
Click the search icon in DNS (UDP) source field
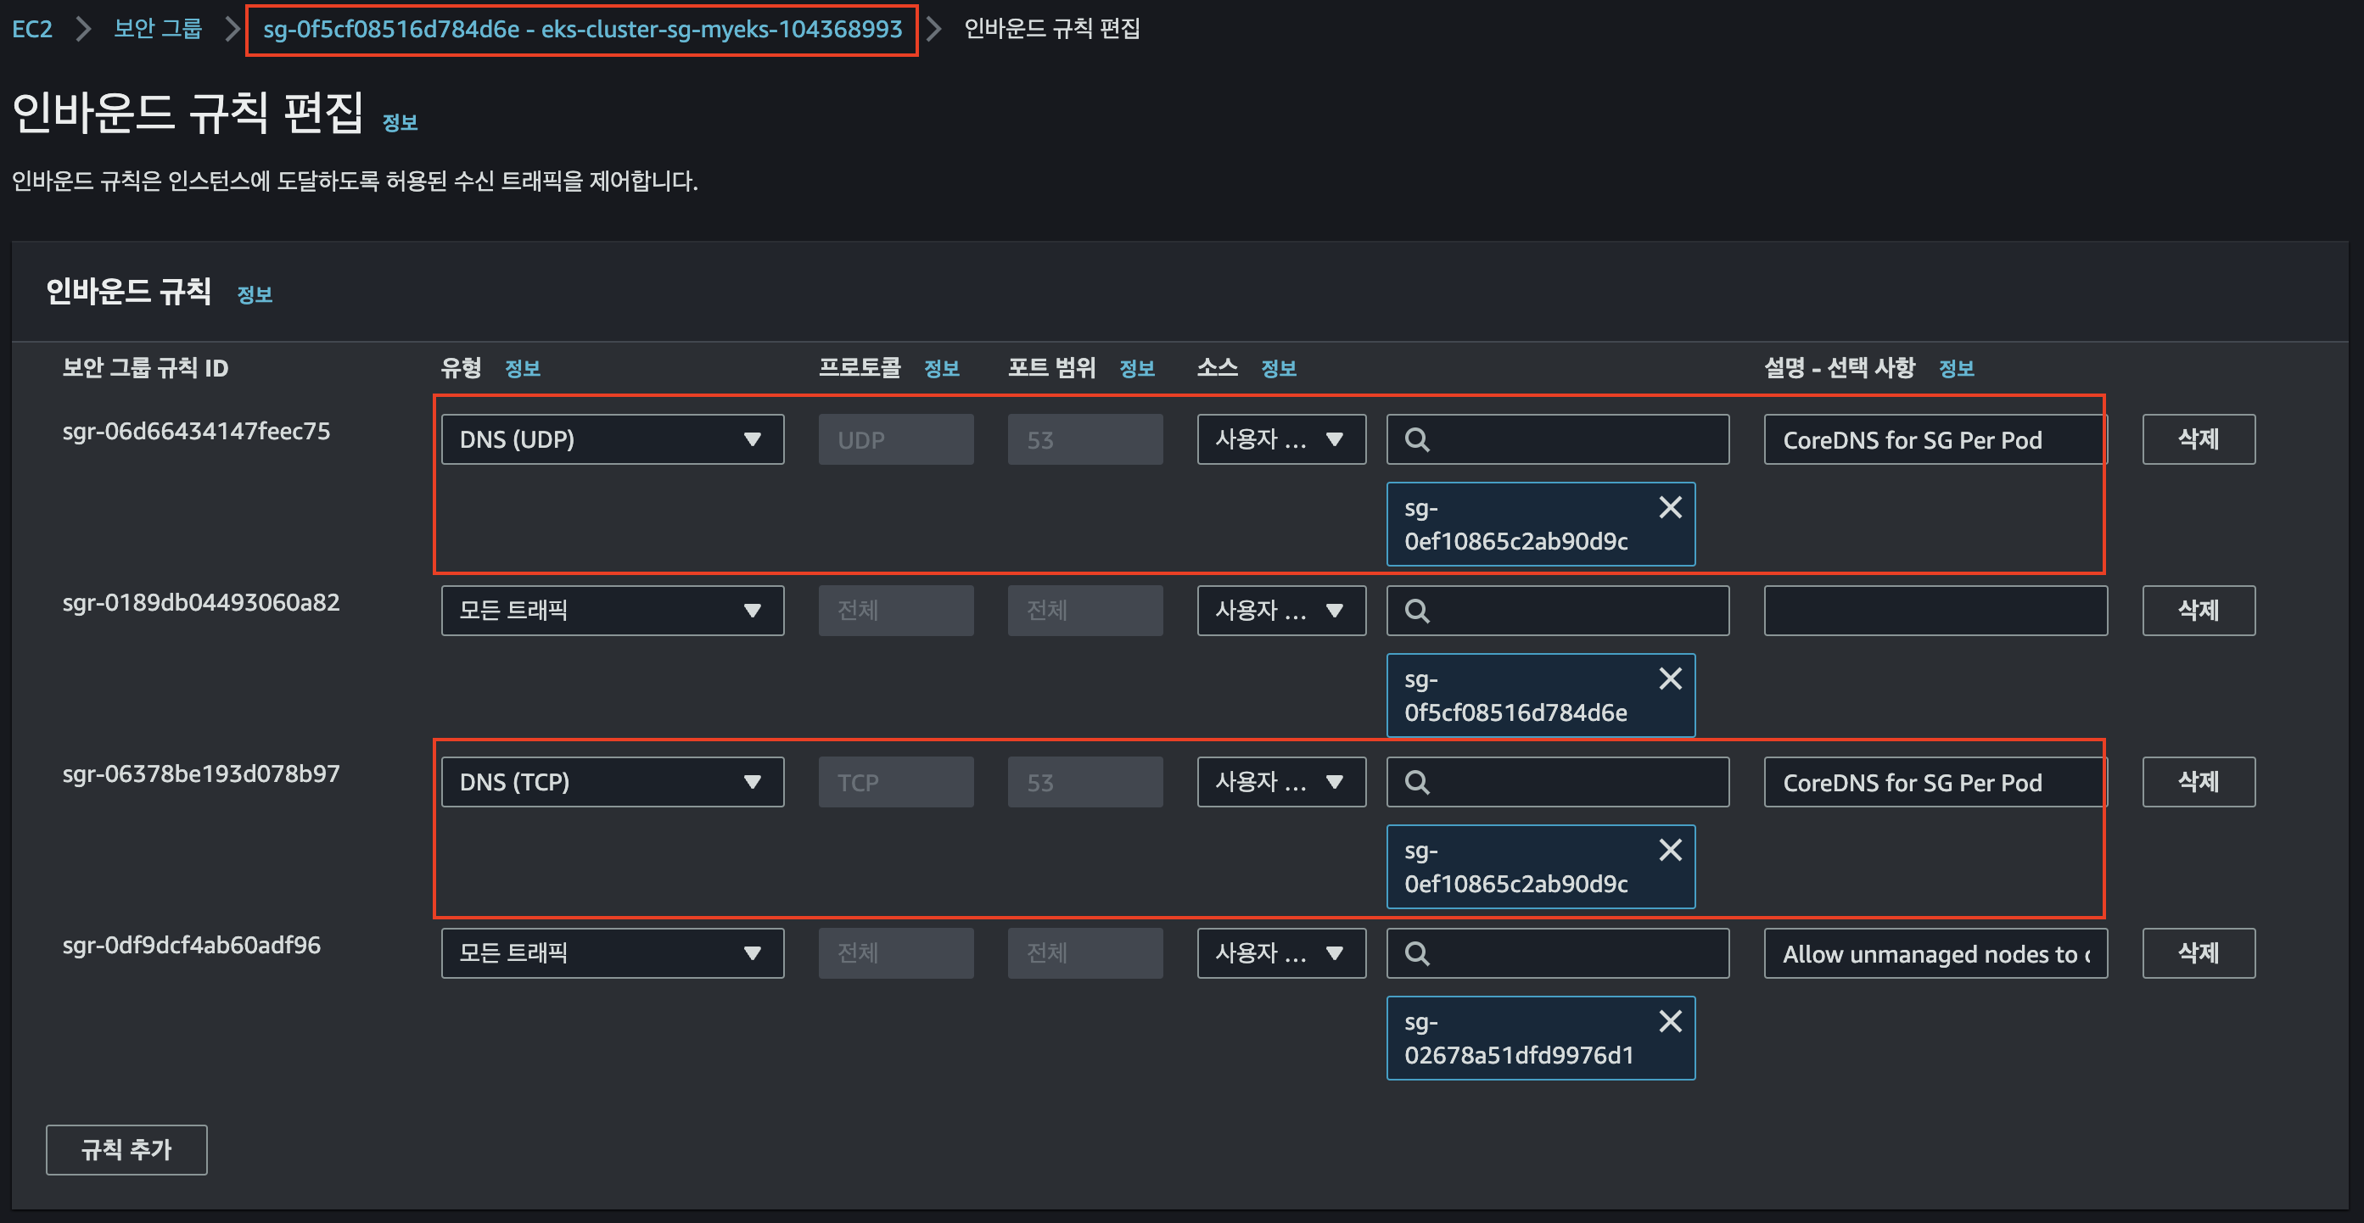coord(1417,439)
